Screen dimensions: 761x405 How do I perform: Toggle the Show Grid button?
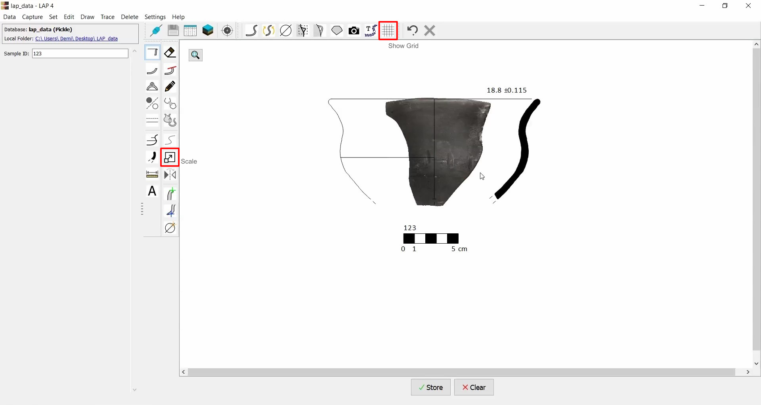click(x=388, y=30)
